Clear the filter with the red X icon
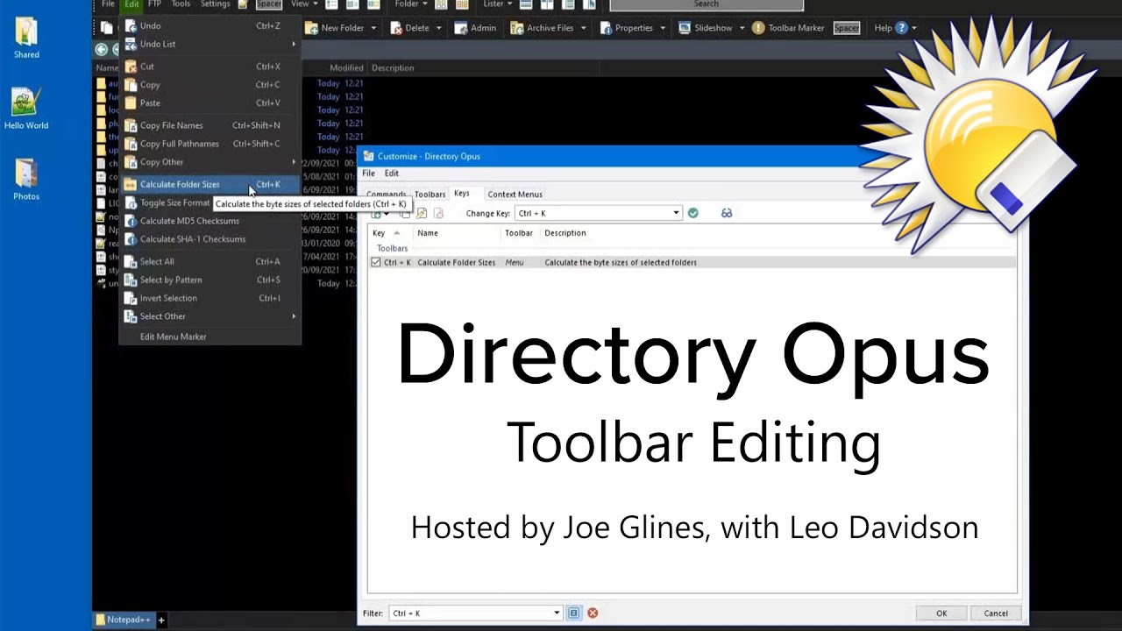Screen dimensions: 1122x631 pyautogui.click(x=593, y=613)
